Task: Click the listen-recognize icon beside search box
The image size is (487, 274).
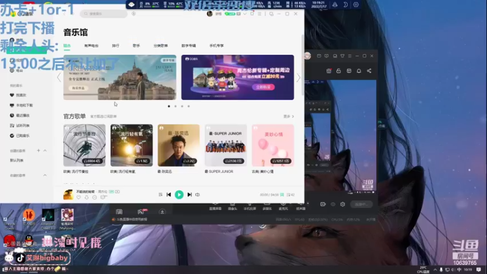Action: (133, 13)
